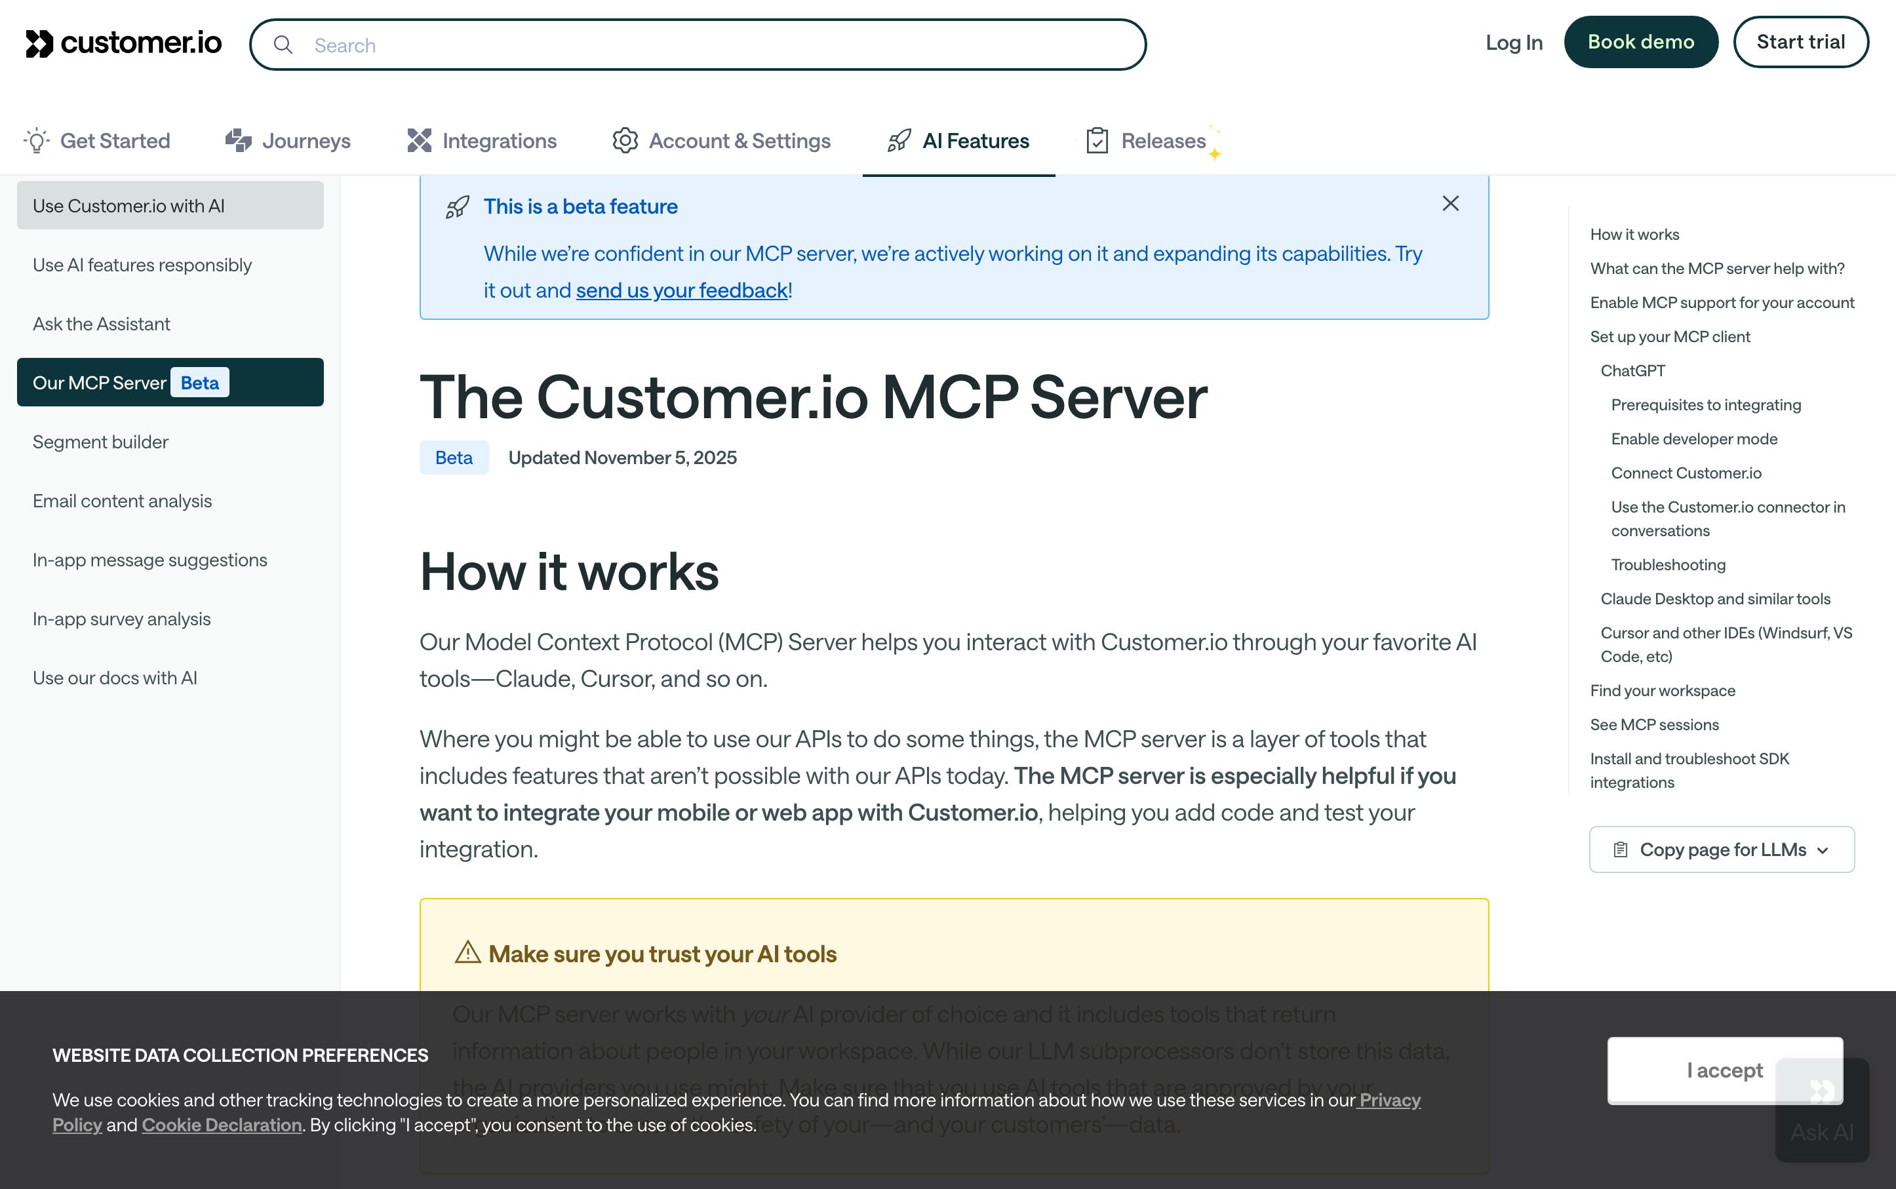
Task: Select Segment builder in the sidebar
Action: tap(101, 442)
